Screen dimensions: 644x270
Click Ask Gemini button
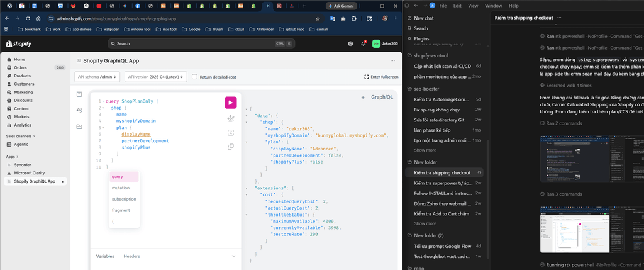click(x=341, y=6)
